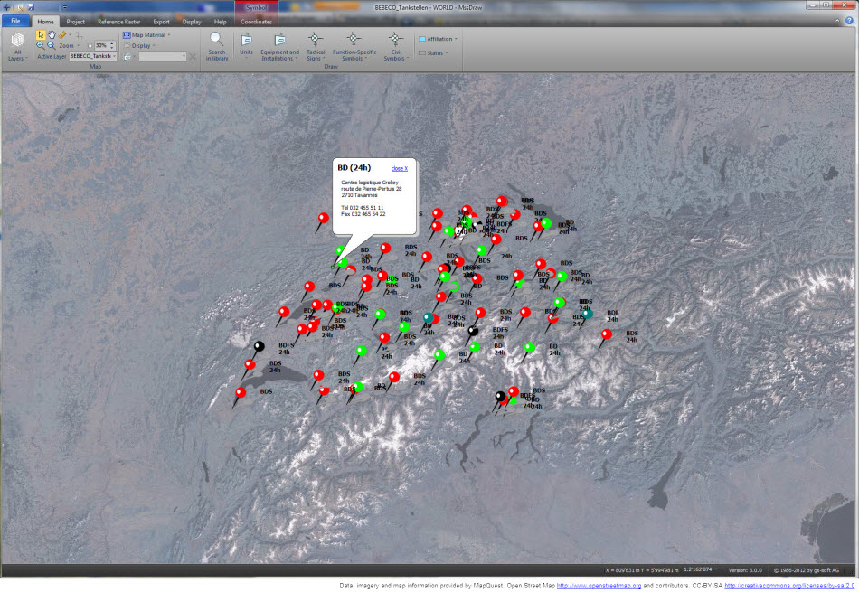Open the openstreetmap.org link
Viewport: 859px width, 592px height.
click(599, 586)
